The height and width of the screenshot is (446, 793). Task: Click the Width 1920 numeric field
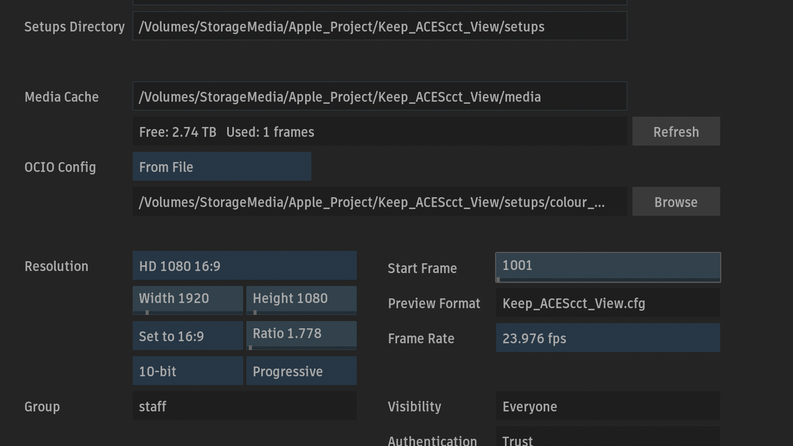pyautogui.click(x=187, y=299)
